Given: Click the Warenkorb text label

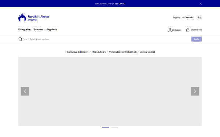Looking at the screenshot, I should pyautogui.click(x=196, y=30).
